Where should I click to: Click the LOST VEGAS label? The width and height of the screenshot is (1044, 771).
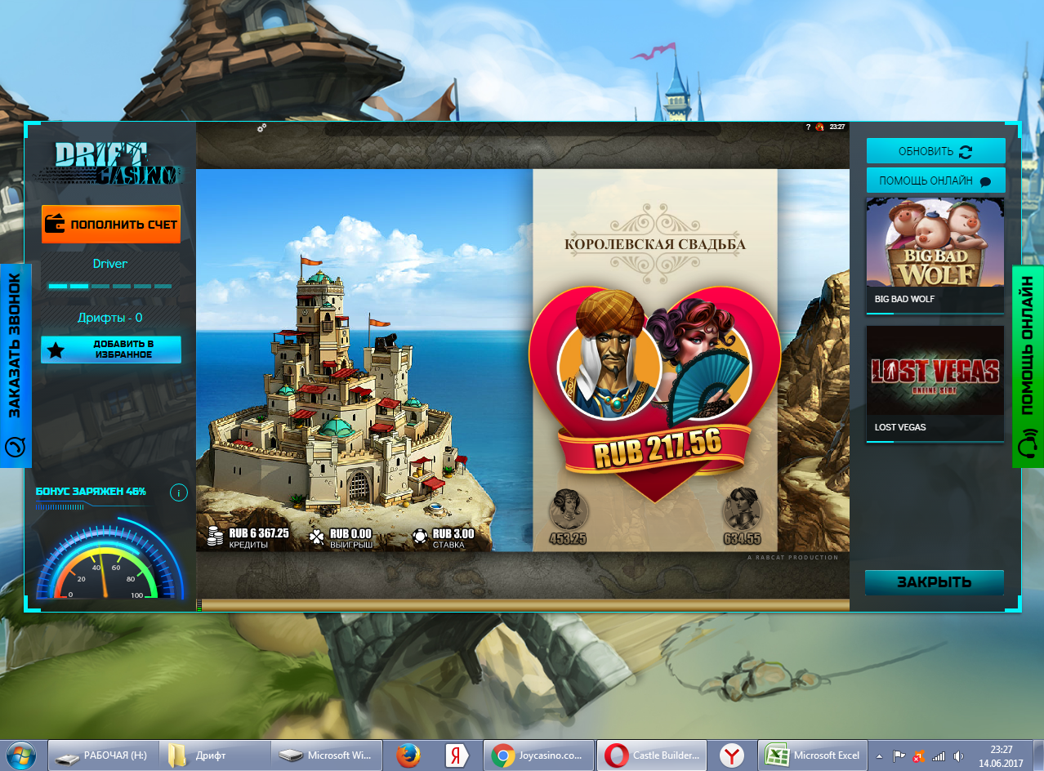tap(900, 427)
